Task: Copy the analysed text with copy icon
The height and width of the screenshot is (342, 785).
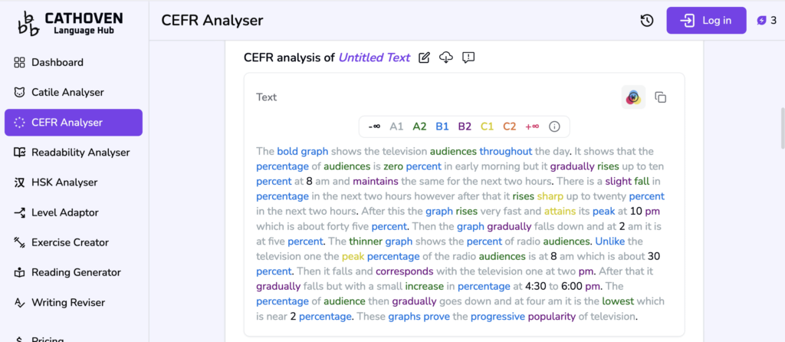Action: 661,97
